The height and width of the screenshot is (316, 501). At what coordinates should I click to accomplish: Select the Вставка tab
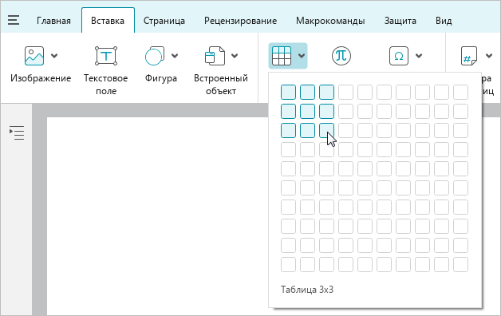(108, 21)
